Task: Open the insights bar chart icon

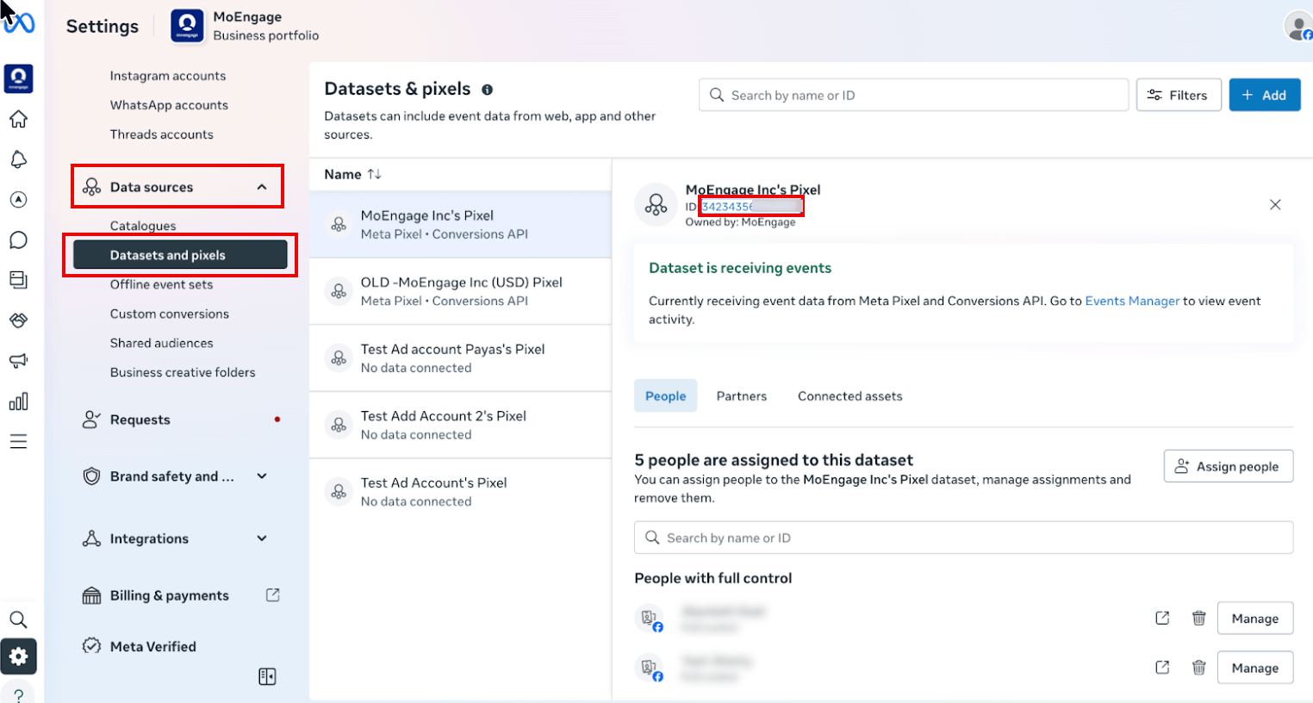Action: click(19, 401)
